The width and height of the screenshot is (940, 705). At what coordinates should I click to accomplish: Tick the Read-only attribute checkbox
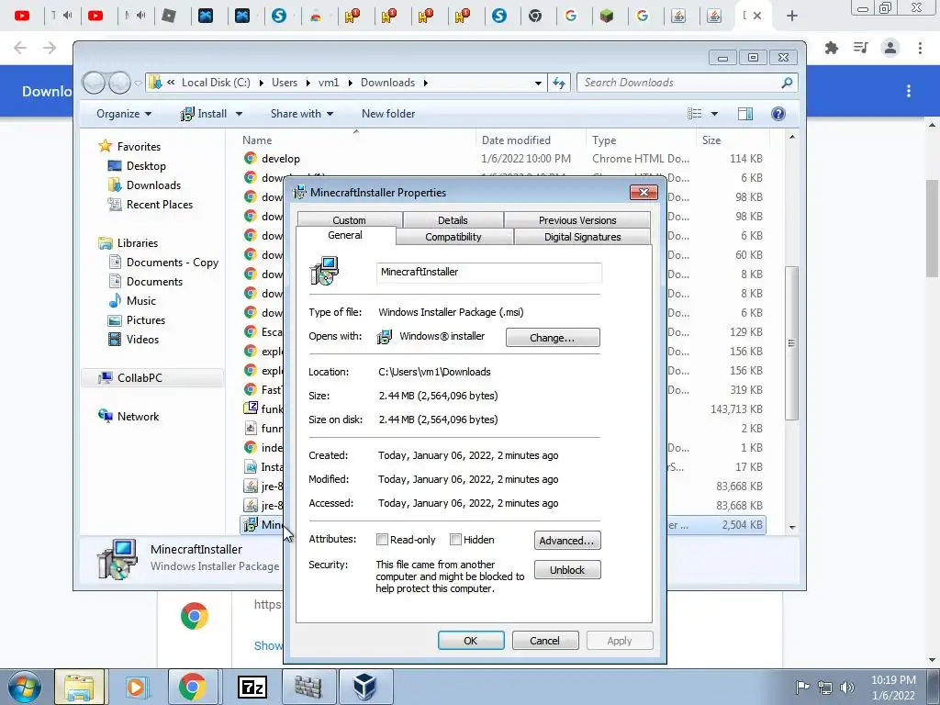382,540
